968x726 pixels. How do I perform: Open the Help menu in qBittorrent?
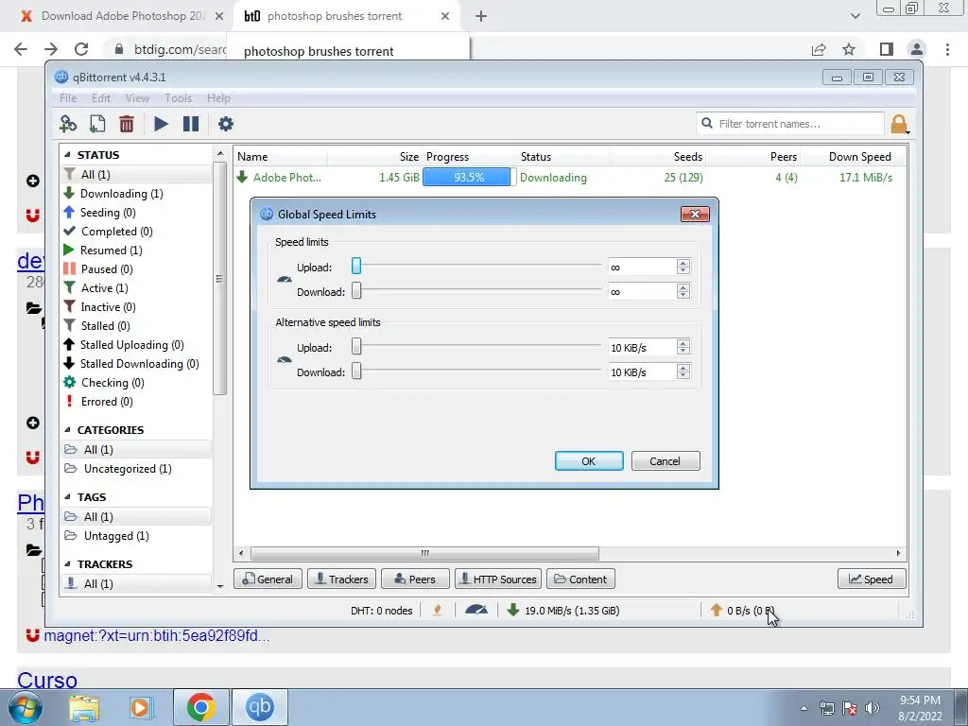pos(218,98)
